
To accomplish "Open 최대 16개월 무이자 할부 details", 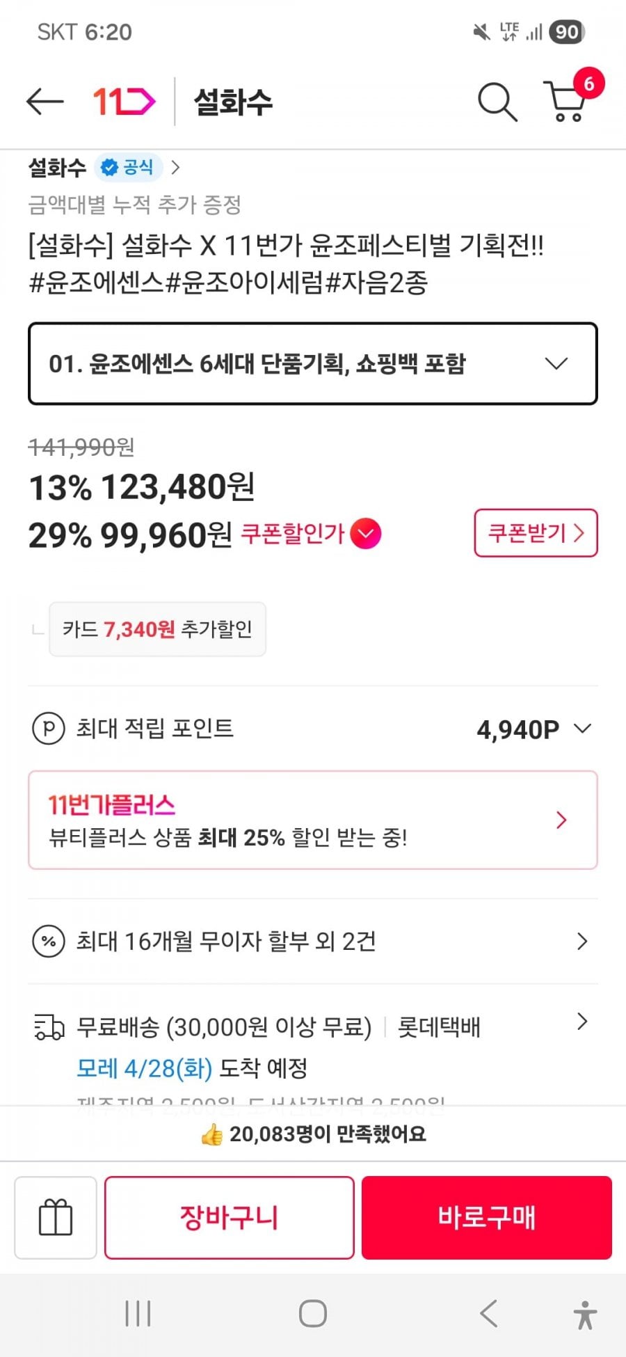I will 313,942.
